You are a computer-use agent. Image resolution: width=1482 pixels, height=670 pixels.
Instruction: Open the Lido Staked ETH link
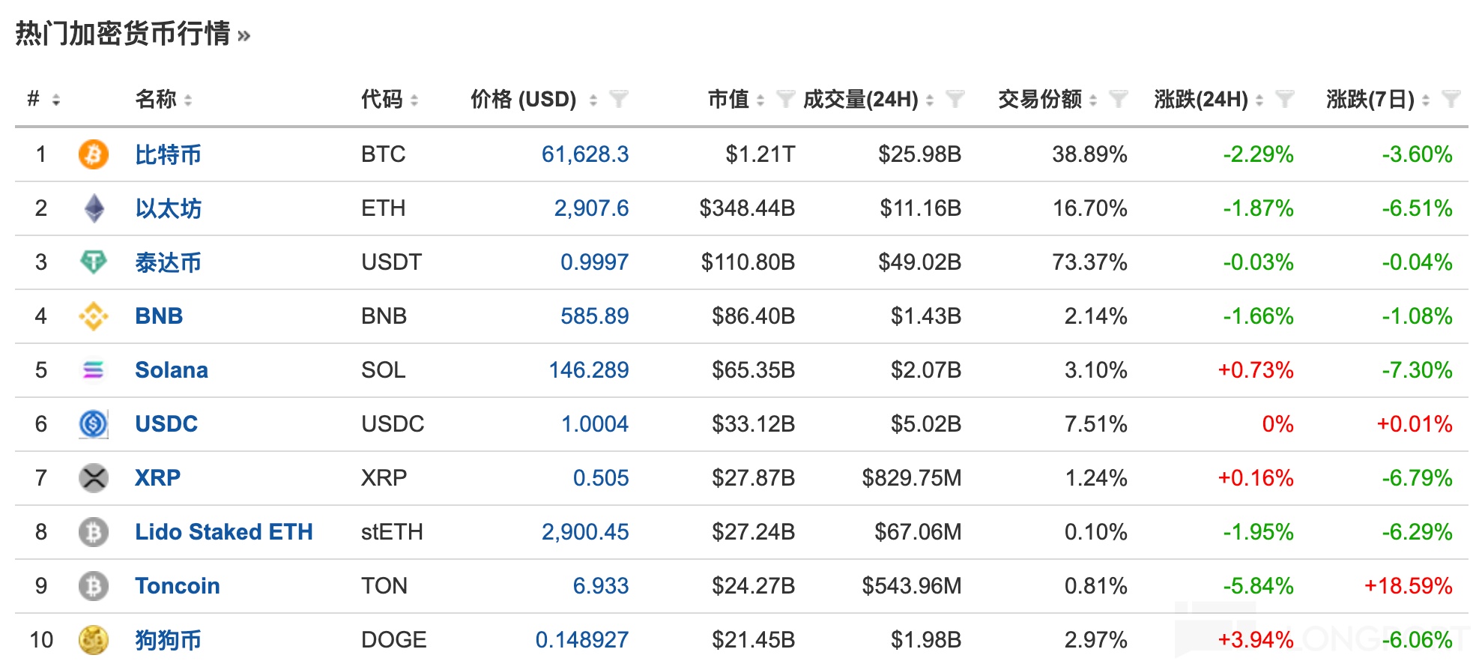click(223, 532)
